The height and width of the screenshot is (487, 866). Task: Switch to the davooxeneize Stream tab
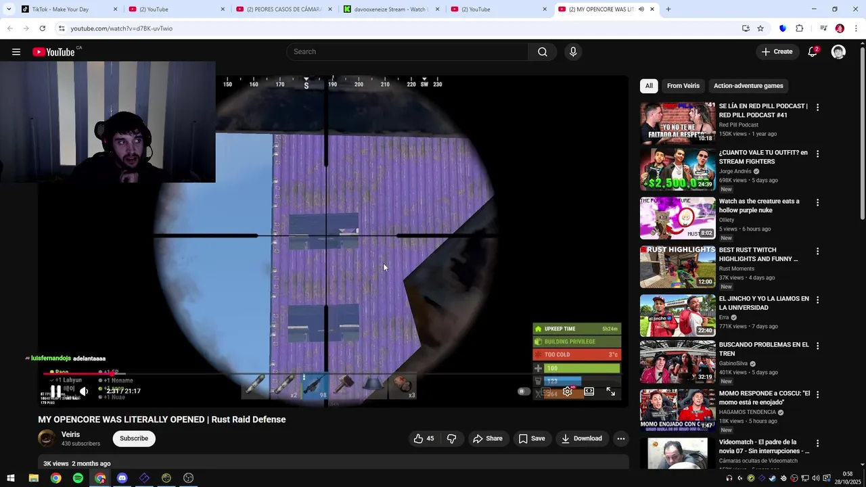click(391, 9)
